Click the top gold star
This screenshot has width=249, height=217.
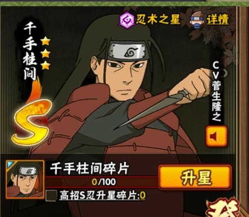coord(46,41)
